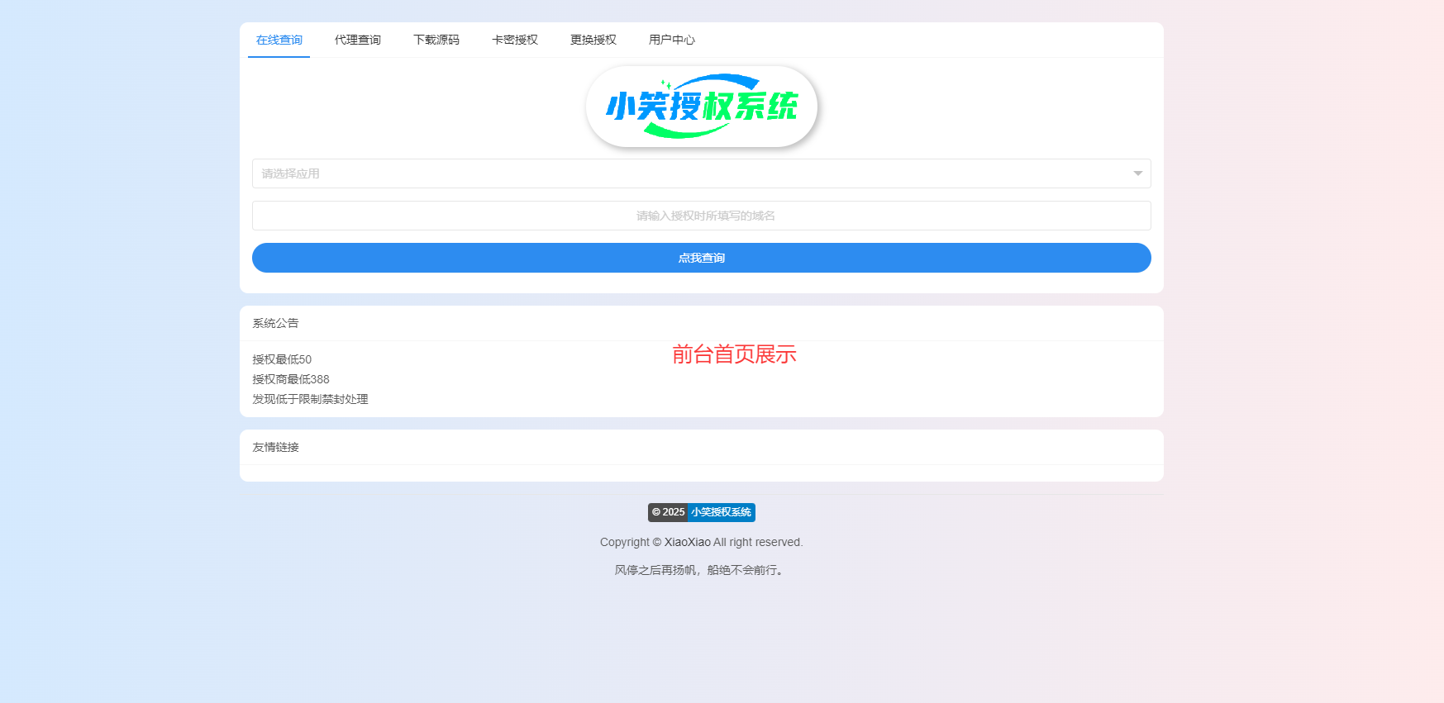This screenshot has width=1444, height=703.
Task: Go to the 下载源码 tab
Action: (x=436, y=40)
